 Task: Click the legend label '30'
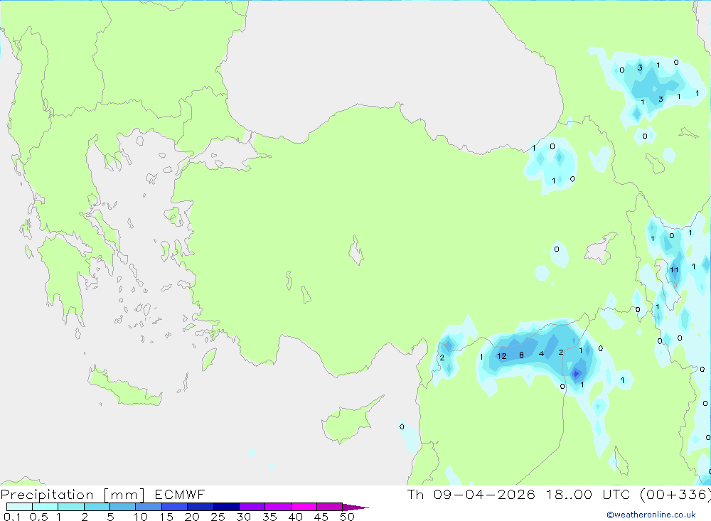pyautogui.click(x=244, y=517)
